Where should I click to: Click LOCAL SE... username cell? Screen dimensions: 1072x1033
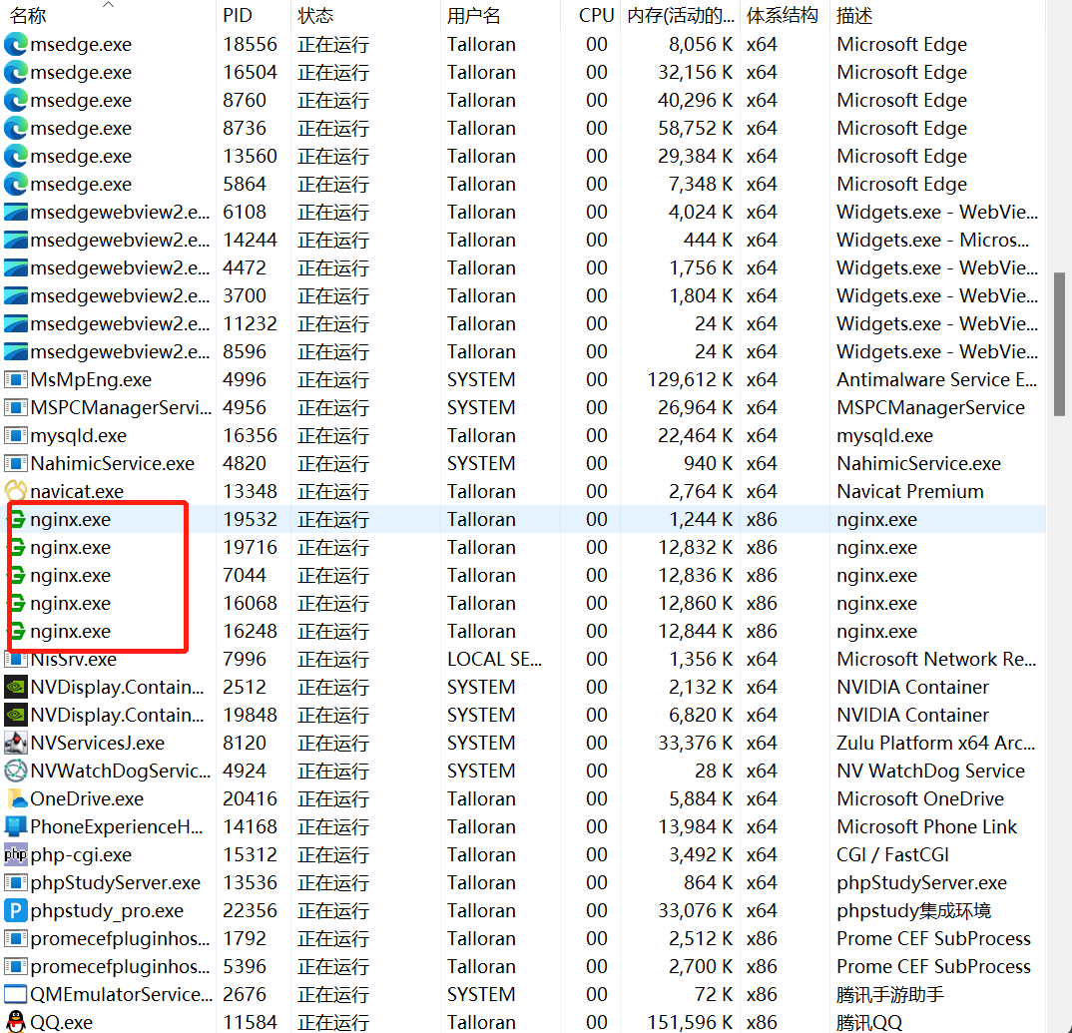click(x=494, y=659)
